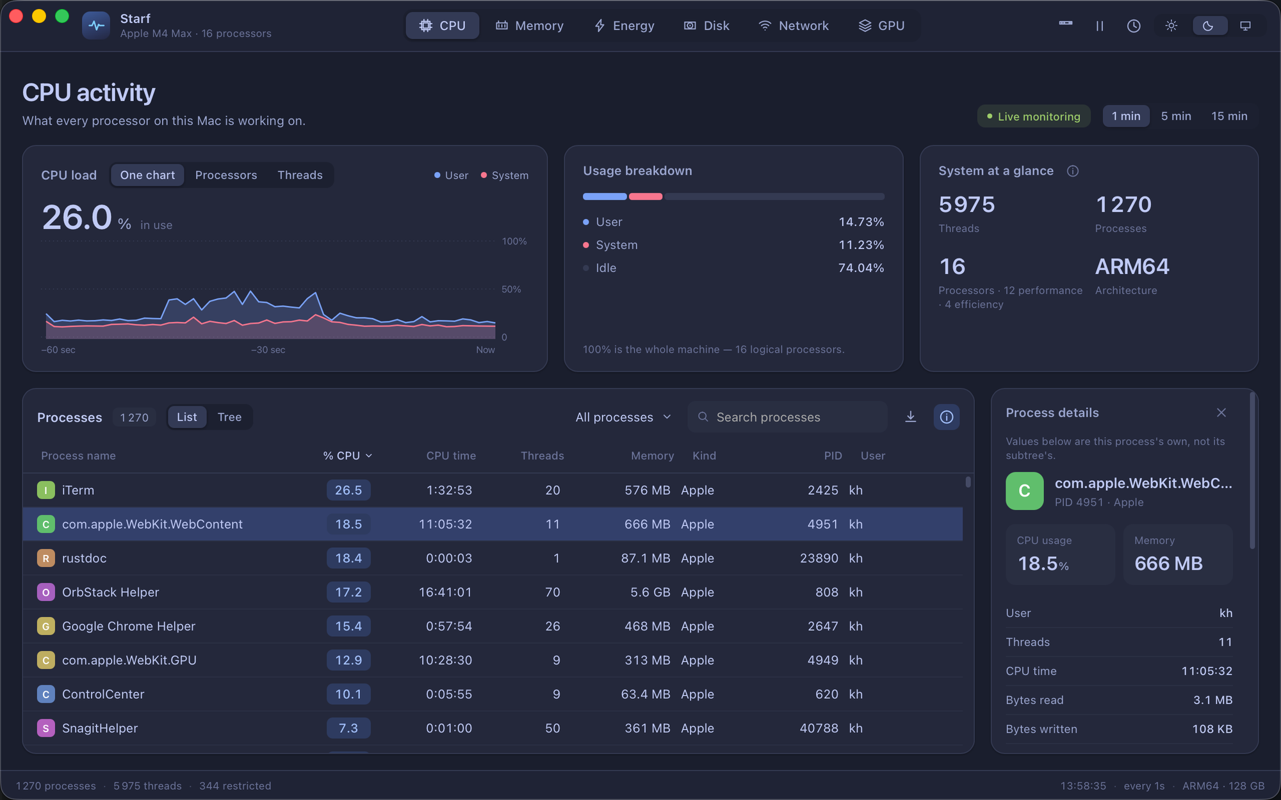This screenshot has width=1281, height=800.
Task: Open the All processes filter dropdown
Action: [623, 417]
